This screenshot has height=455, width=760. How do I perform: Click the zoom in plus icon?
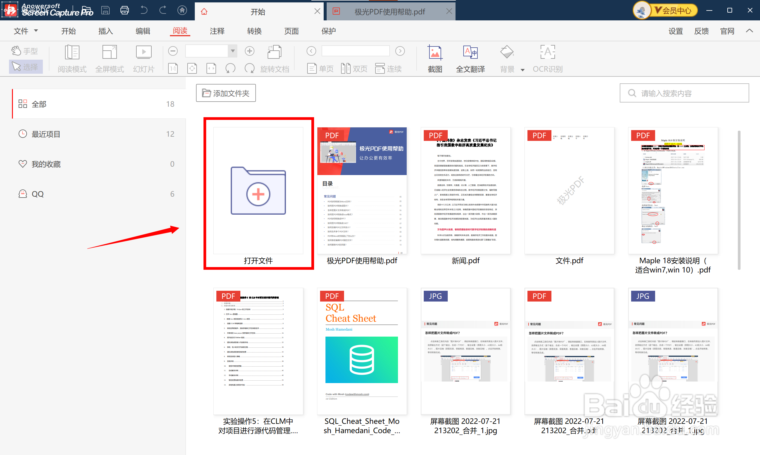pos(249,51)
